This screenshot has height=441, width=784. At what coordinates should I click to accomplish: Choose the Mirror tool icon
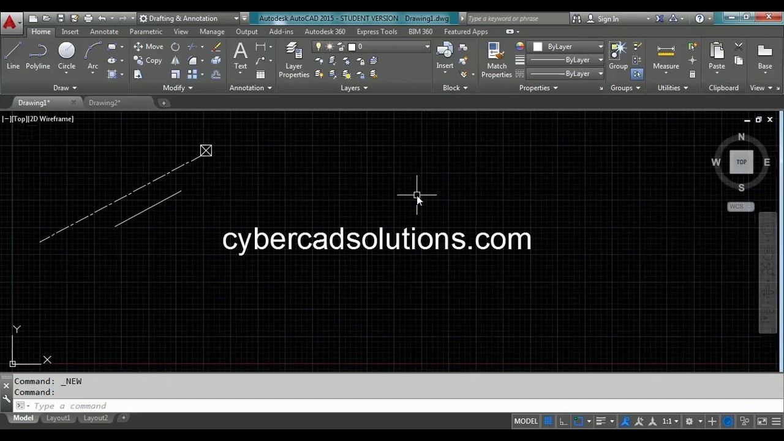click(175, 61)
